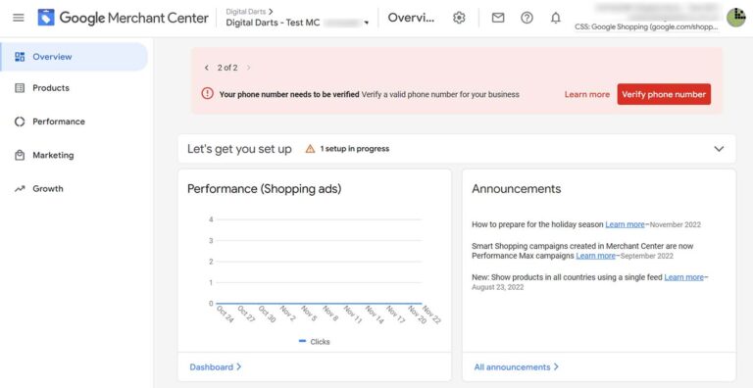
Task: Click the 2 of 2 alert counter
Action: point(227,68)
